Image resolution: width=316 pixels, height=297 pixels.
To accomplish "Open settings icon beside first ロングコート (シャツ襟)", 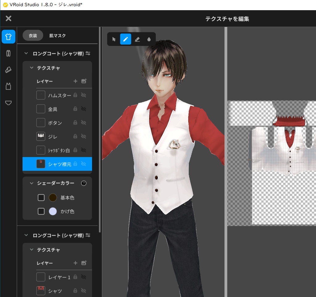I will point(88,53).
